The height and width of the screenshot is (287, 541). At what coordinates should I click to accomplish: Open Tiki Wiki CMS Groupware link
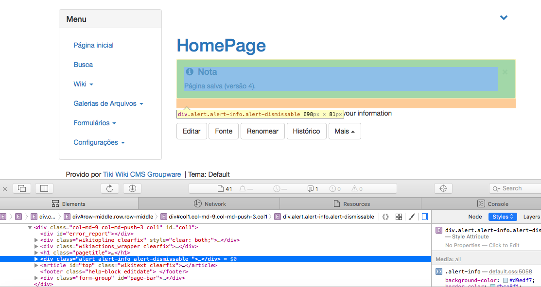(x=142, y=174)
